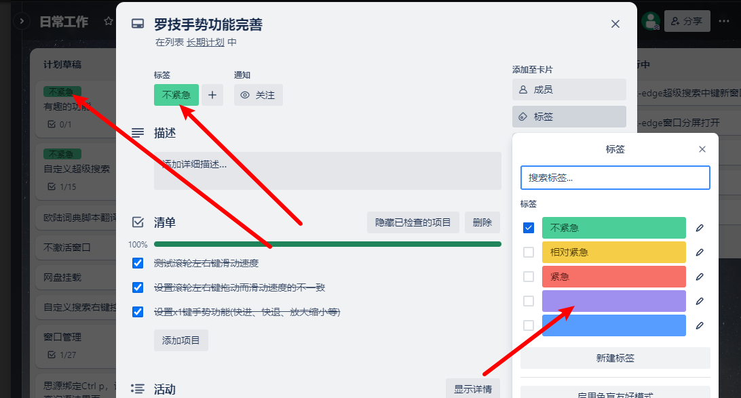This screenshot has height=398, width=741.
Task: Click 隐藏已检查的项目 button
Action: click(413, 222)
